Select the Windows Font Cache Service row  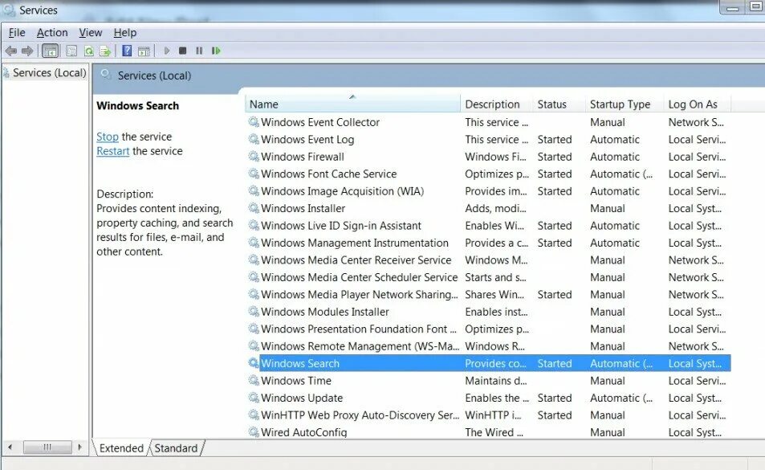[x=488, y=174]
